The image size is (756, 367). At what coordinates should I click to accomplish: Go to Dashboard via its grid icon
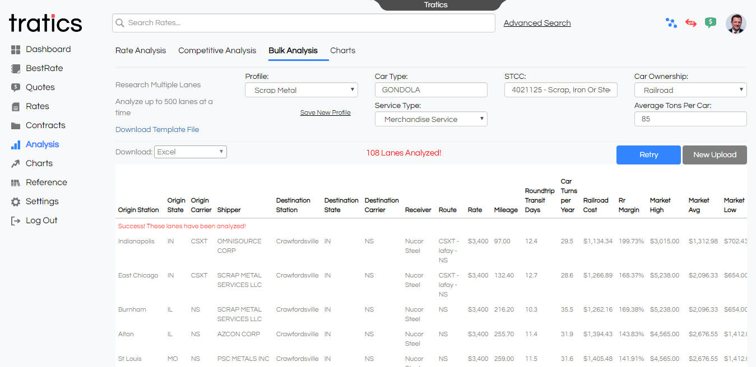[x=16, y=50]
